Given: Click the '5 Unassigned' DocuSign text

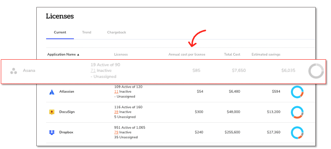Looking at the screenshot, I should [125, 117].
